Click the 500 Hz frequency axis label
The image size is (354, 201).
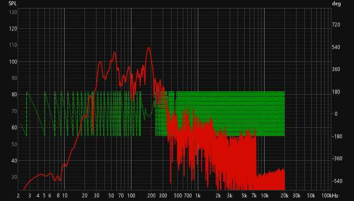[178, 196]
